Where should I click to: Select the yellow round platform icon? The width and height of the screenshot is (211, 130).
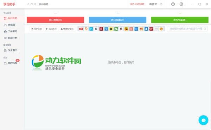[111, 29]
